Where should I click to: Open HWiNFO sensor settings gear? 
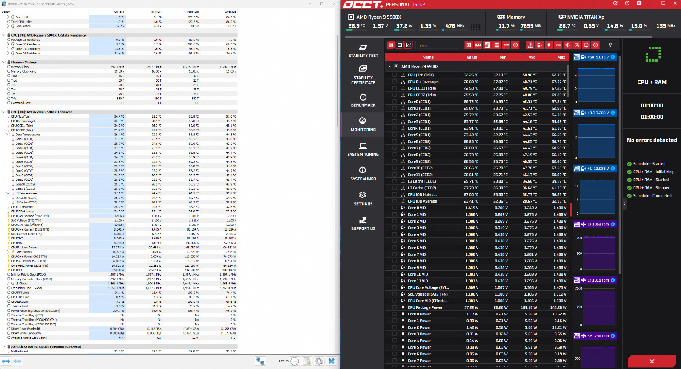pyautogui.click(x=319, y=361)
